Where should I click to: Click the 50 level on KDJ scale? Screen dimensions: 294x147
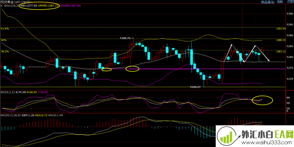[288, 103]
